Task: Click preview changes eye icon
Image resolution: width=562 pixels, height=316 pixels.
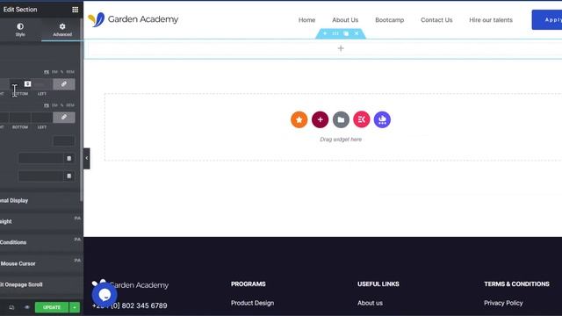Action: point(27,307)
